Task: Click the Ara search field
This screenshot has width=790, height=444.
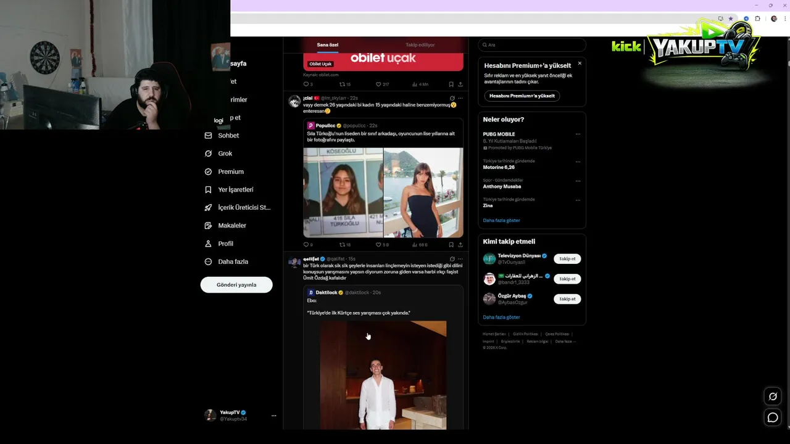Action: click(x=532, y=45)
